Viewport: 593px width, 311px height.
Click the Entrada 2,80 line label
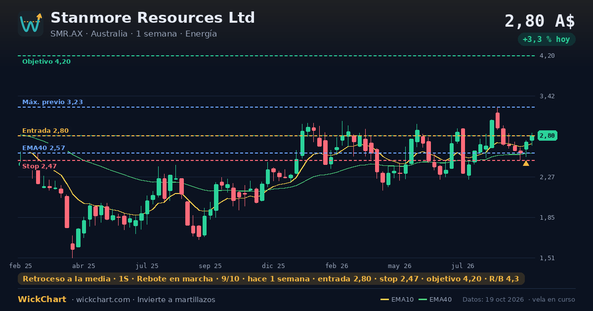click(45, 131)
